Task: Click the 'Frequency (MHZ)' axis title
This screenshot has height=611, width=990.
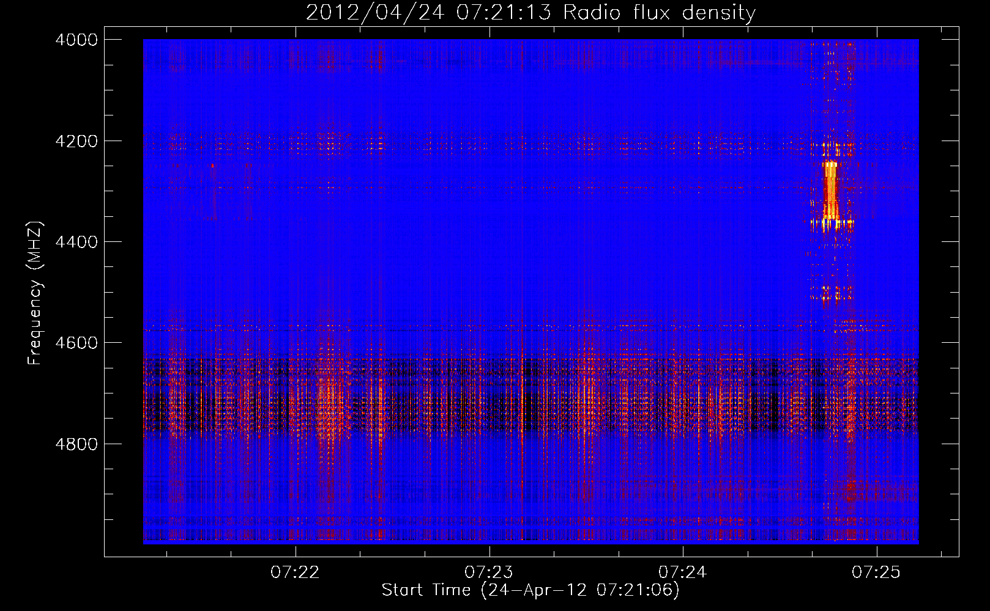Action: pyautogui.click(x=35, y=293)
